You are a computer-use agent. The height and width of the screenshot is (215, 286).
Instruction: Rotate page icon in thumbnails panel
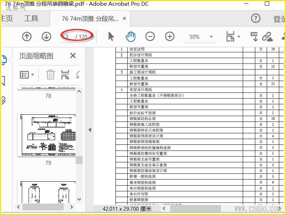point(78,75)
